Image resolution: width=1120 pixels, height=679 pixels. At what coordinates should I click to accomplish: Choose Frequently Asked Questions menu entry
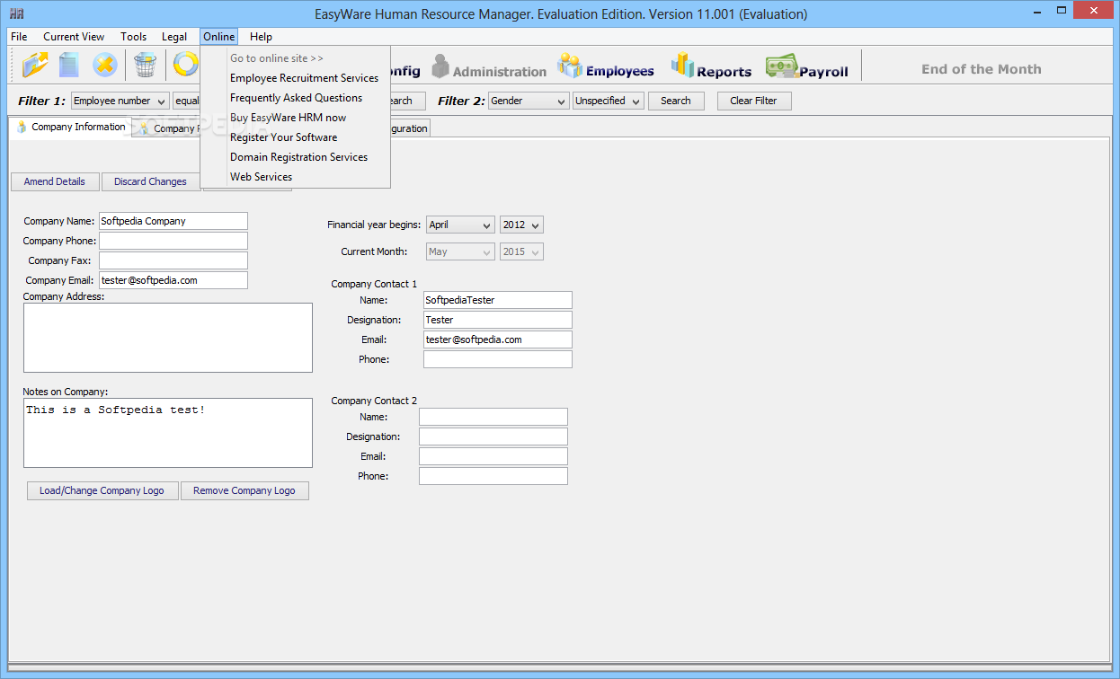(296, 98)
